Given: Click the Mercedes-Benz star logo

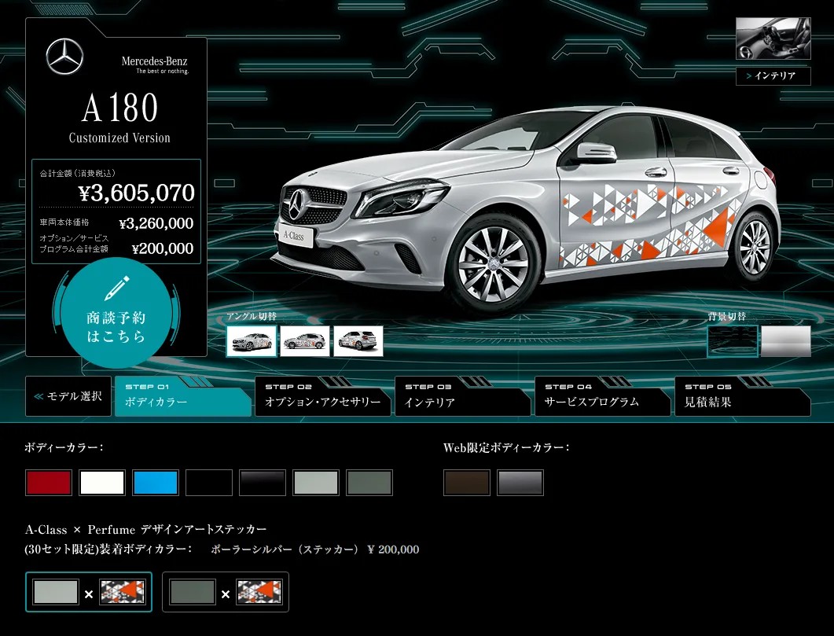Looking at the screenshot, I should click(64, 57).
